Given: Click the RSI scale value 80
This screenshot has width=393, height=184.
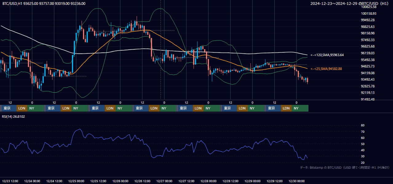Looking at the screenshot, I should [x=363, y=125].
